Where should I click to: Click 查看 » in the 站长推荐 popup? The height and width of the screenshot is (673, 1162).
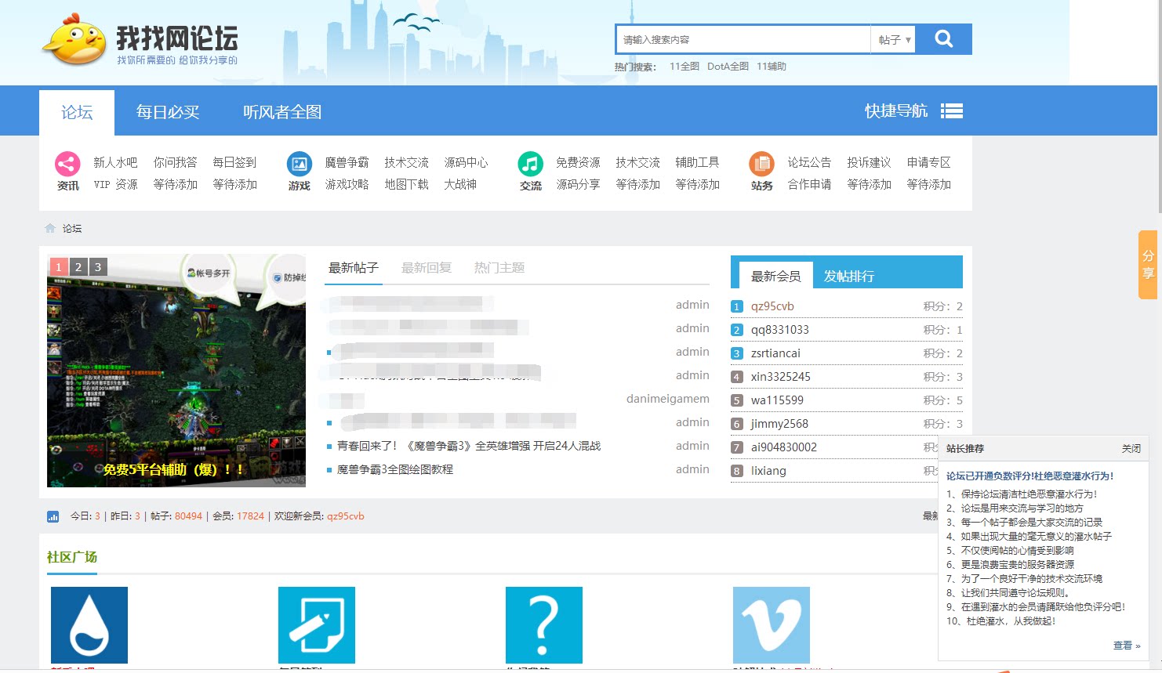click(x=1127, y=646)
